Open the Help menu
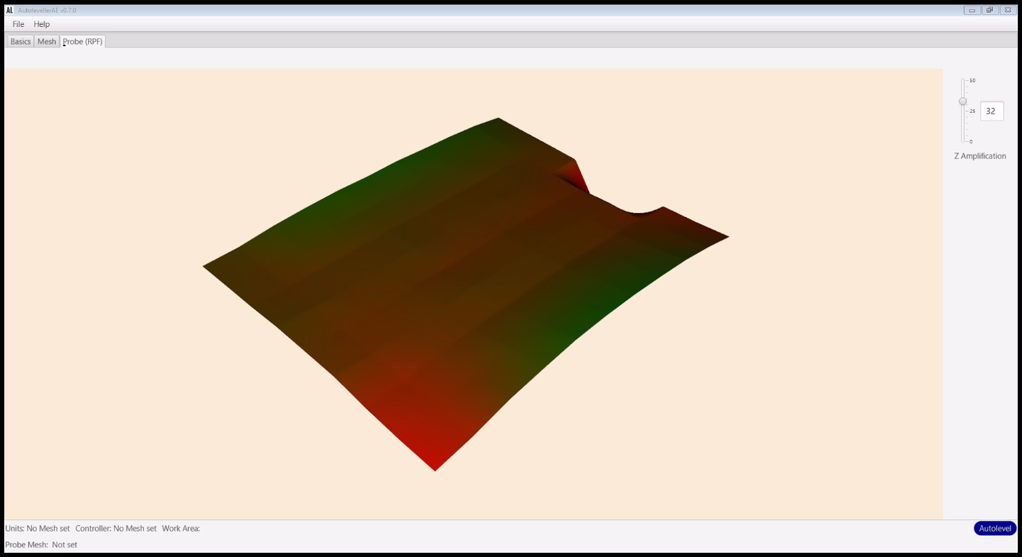1022x557 pixels. click(x=42, y=24)
